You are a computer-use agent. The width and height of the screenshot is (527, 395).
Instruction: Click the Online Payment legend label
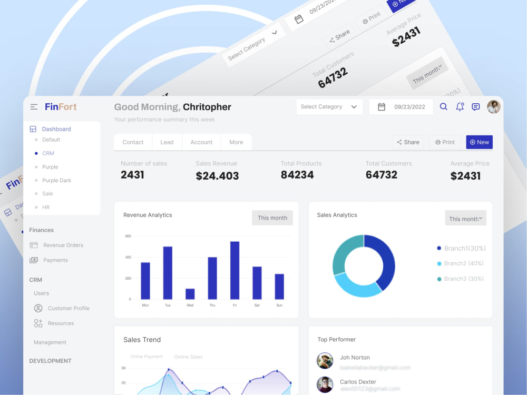147,357
